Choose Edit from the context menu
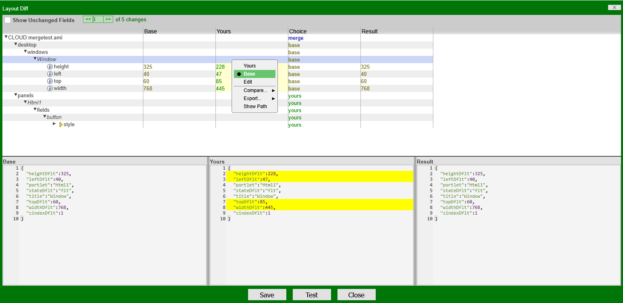The height and width of the screenshot is (303, 623). click(247, 82)
